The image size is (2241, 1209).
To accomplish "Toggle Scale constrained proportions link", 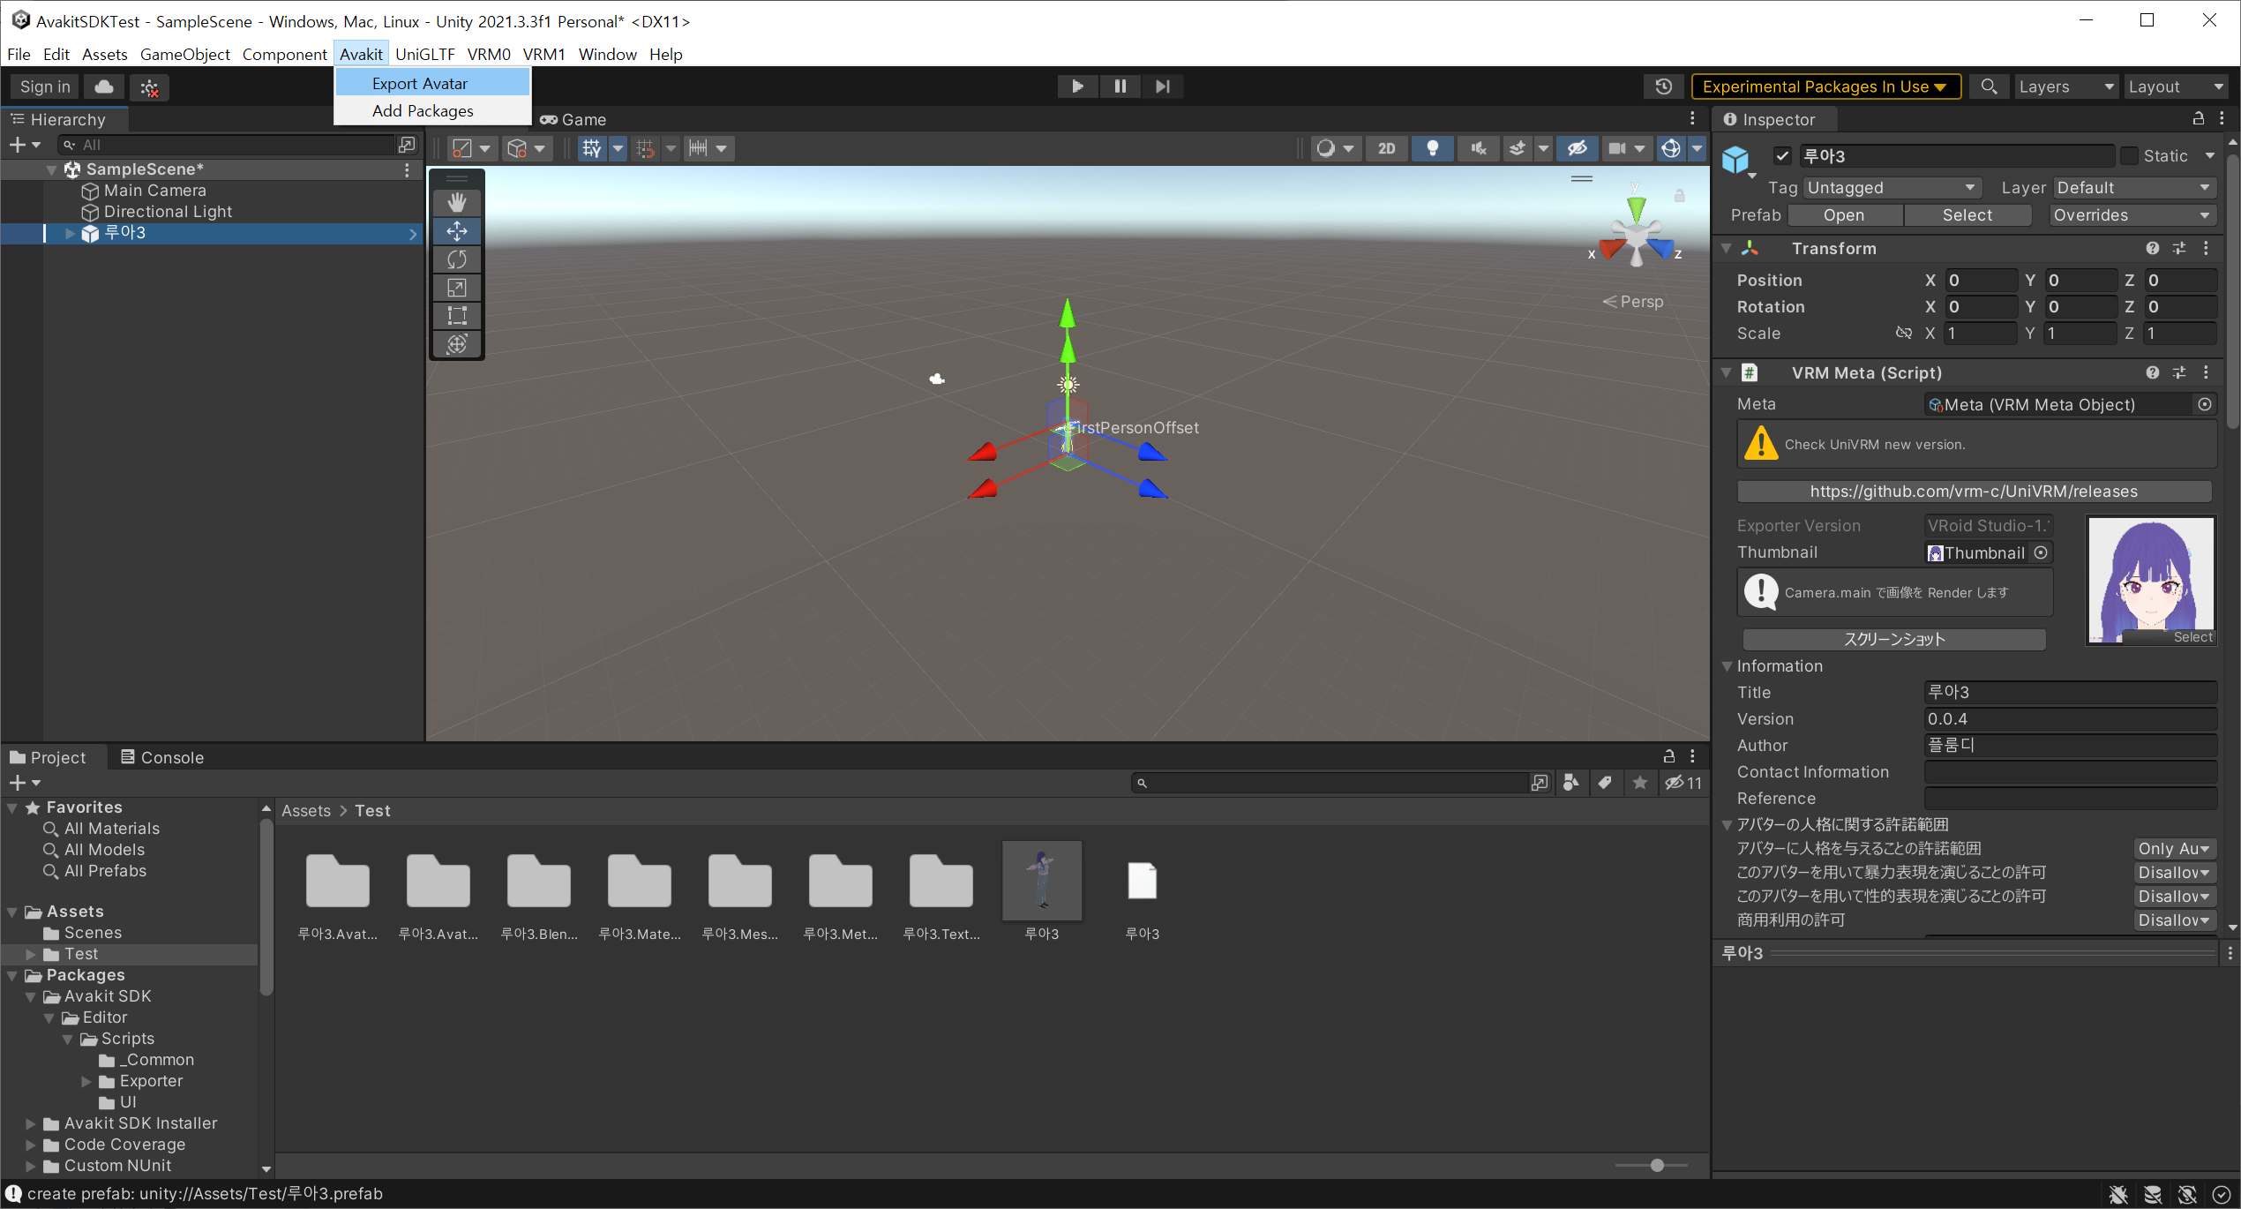I will point(1903,334).
